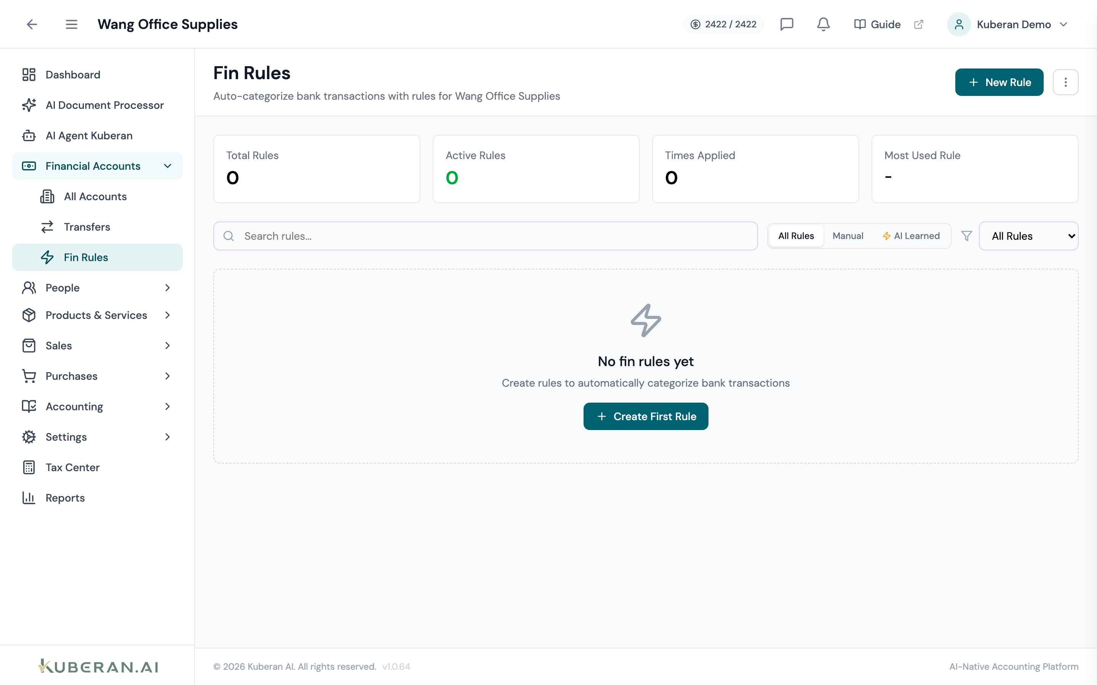Expand the Settings section chevron
The image size is (1097, 685).
pyautogui.click(x=167, y=437)
